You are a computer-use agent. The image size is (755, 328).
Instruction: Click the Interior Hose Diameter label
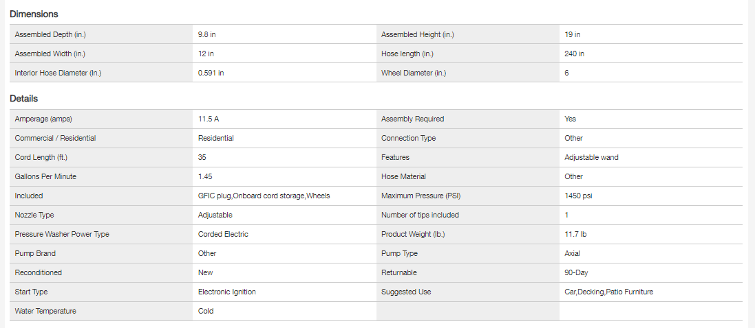(58, 73)
